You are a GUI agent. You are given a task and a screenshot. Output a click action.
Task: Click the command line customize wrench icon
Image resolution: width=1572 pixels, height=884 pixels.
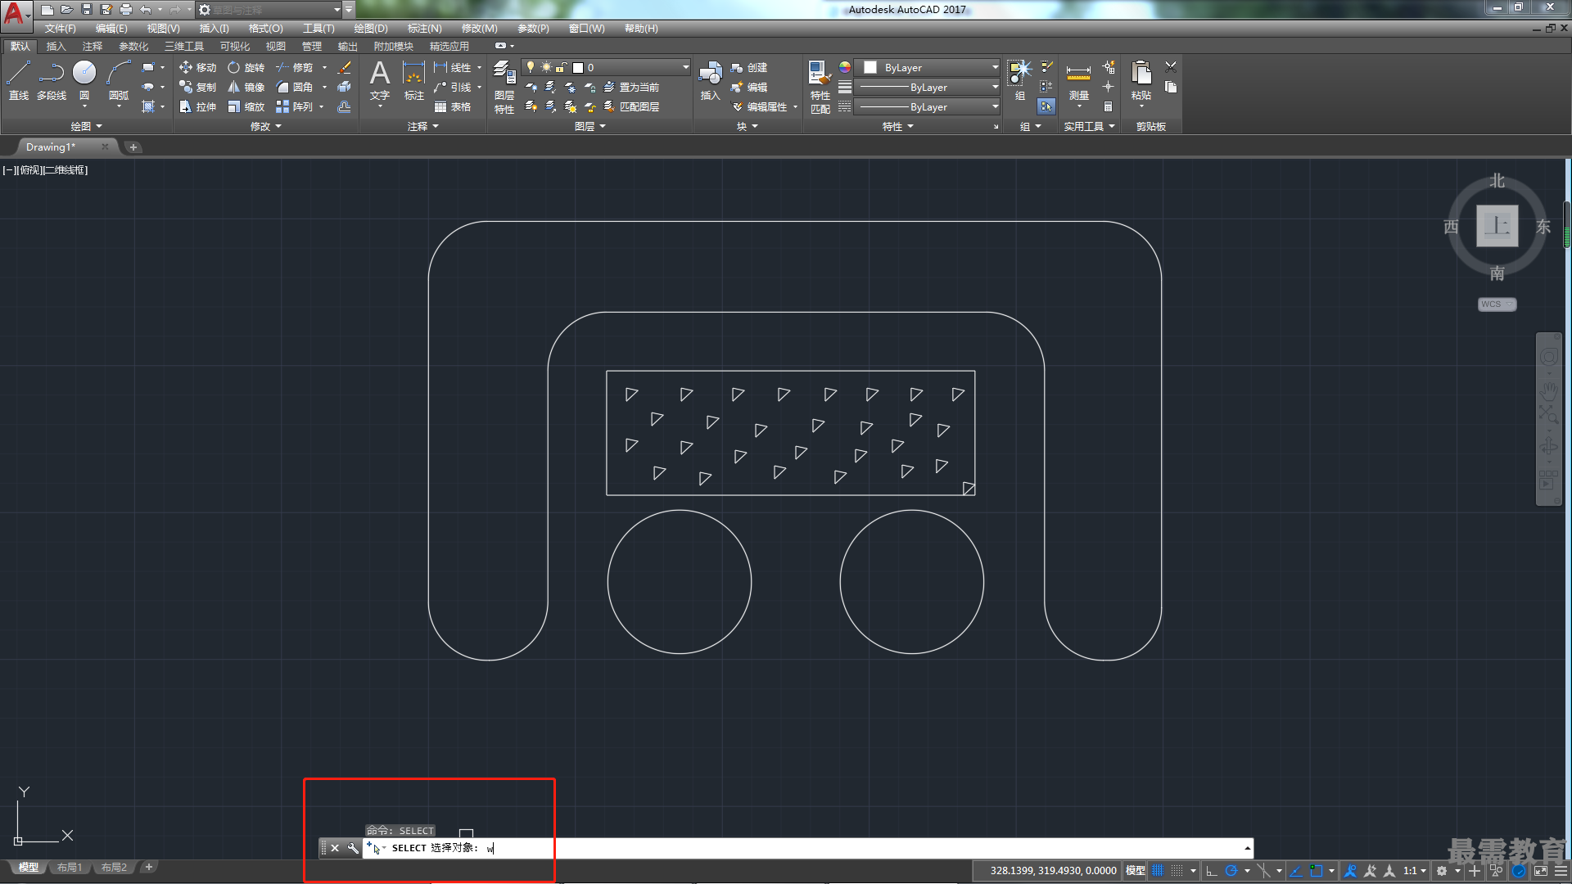[353, 848]
